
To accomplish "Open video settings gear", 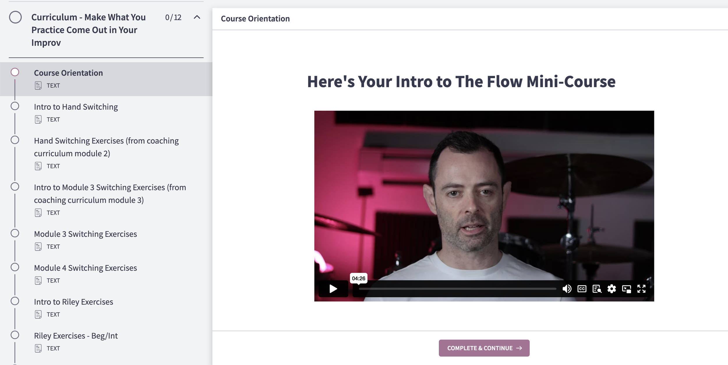I will point(612,289).
